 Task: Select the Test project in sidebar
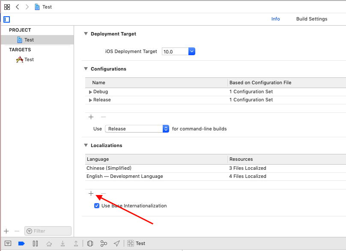pos(37,40)
